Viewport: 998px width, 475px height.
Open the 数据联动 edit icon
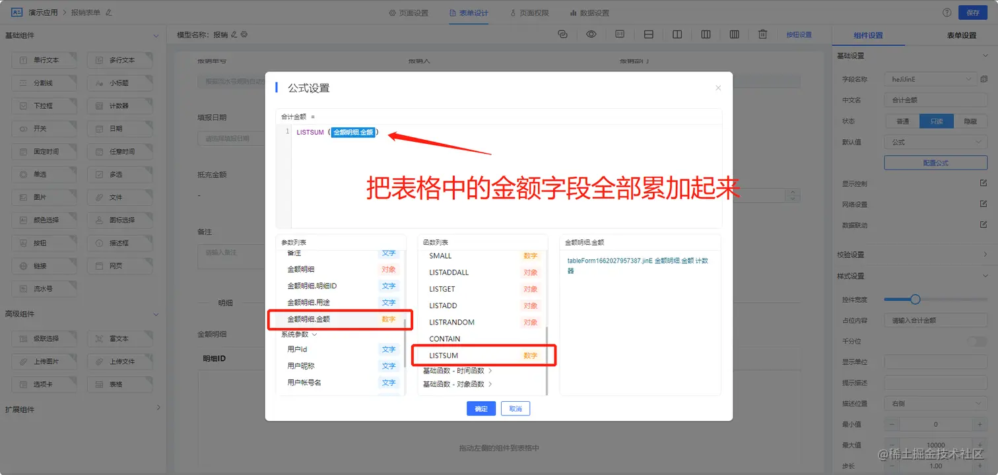click(x=983, y=225)
